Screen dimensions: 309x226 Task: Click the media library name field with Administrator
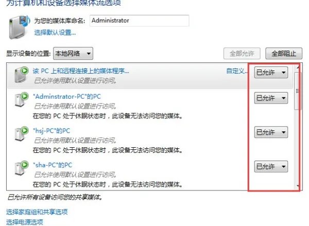[x=140, y=21]
